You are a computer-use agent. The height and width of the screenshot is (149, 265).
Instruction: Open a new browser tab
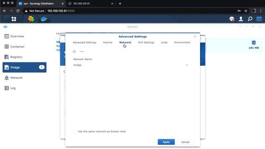[x=120, y=4]
